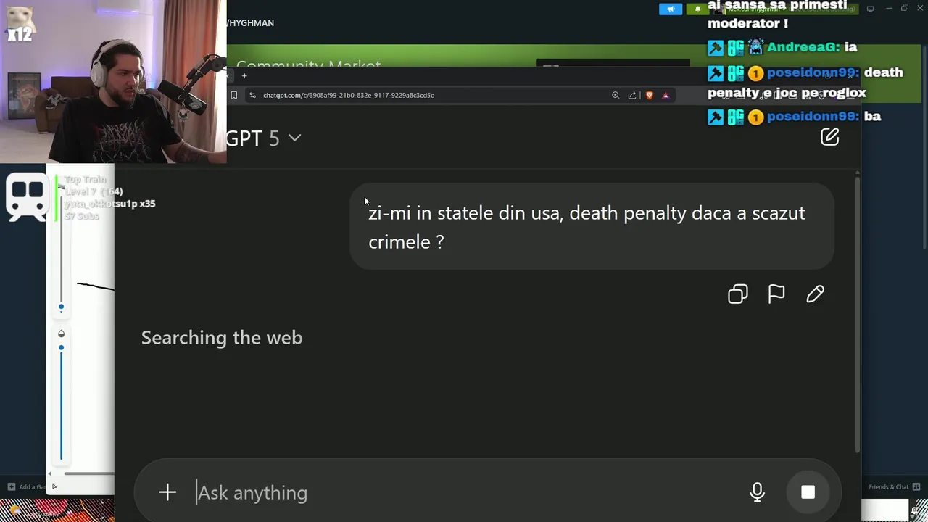Focus the Ask anything input field
This screenshot has width=928, height=522.
click(x=464, y=492)
